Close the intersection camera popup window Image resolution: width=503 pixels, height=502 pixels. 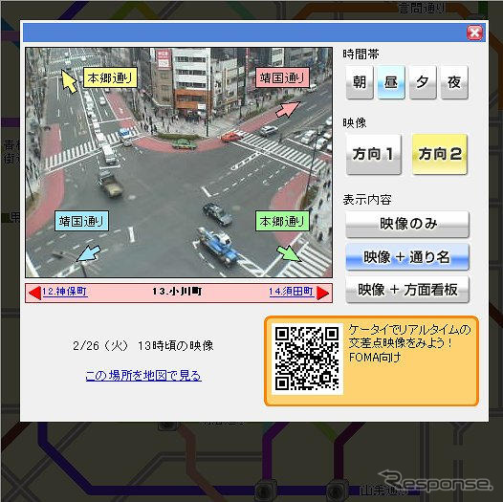[x=474, y=33]
